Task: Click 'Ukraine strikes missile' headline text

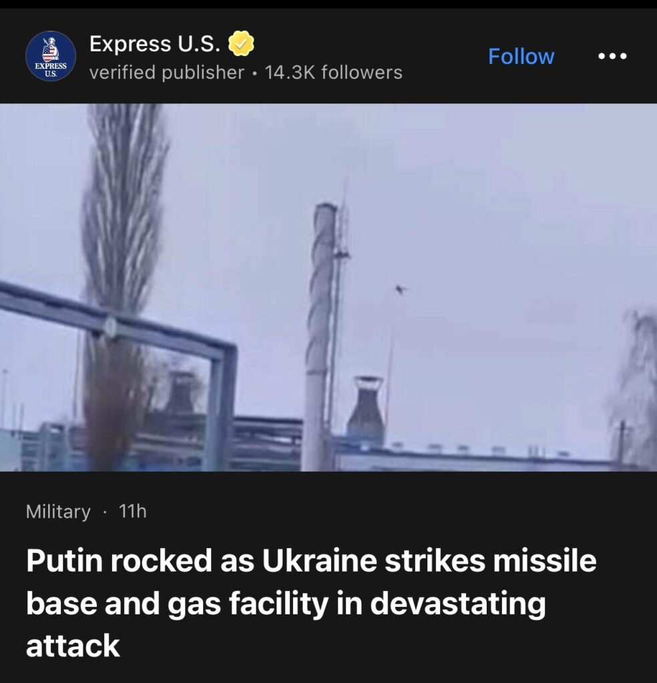Action: (429, 560)
